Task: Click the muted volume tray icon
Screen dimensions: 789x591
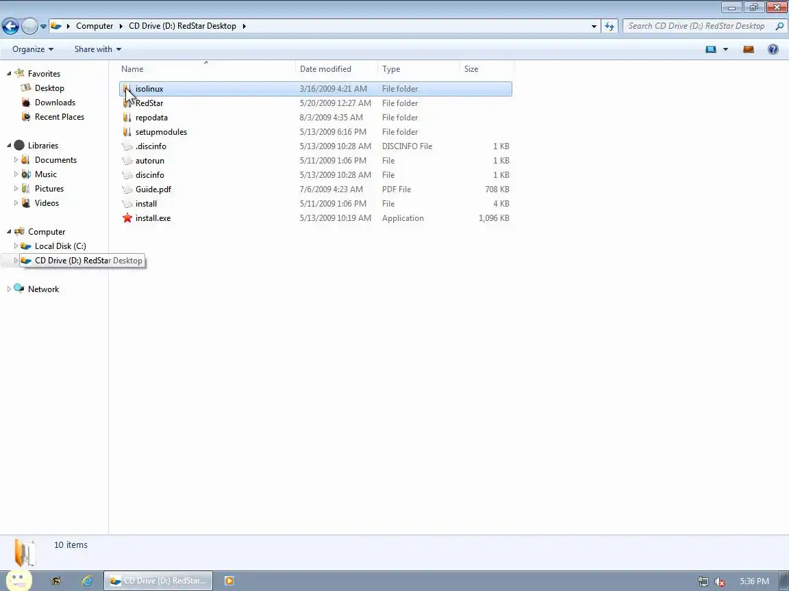Action: 720,581
